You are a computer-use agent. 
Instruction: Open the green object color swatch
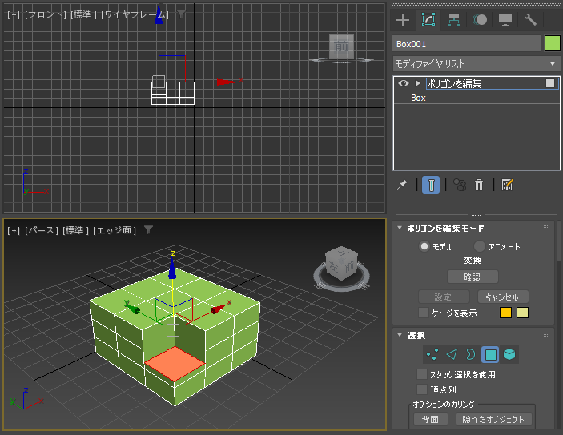pyautogui.click(x=553, y=44)
